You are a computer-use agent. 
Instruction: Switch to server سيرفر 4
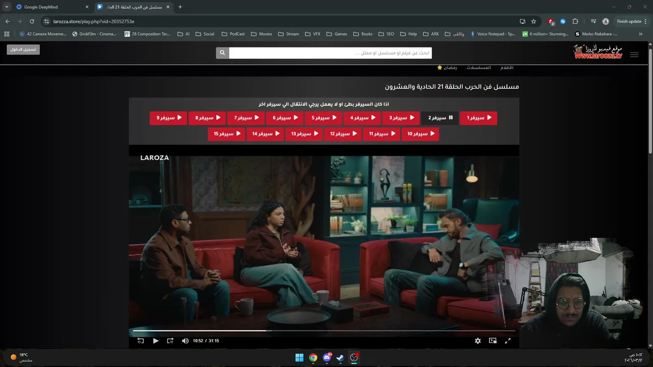point(362,118)
